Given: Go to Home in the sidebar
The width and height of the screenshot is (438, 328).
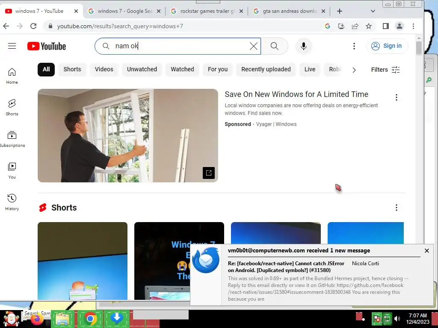Looking at the screenshot, I should pos(12,76).
